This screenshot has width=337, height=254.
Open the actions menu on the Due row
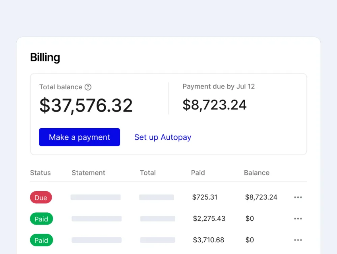click(298, 197)
